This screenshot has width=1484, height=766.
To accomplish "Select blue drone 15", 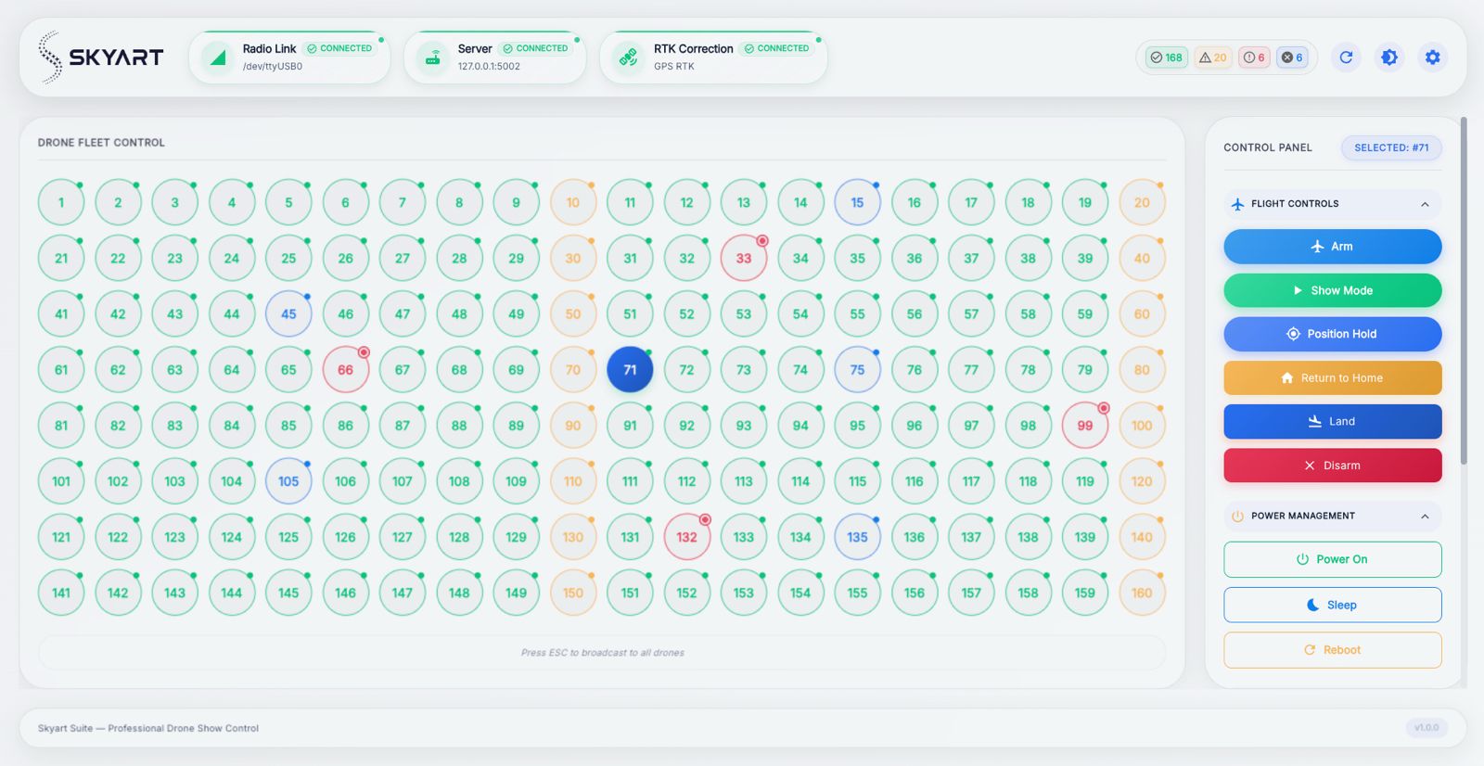I will click(857, 202).
